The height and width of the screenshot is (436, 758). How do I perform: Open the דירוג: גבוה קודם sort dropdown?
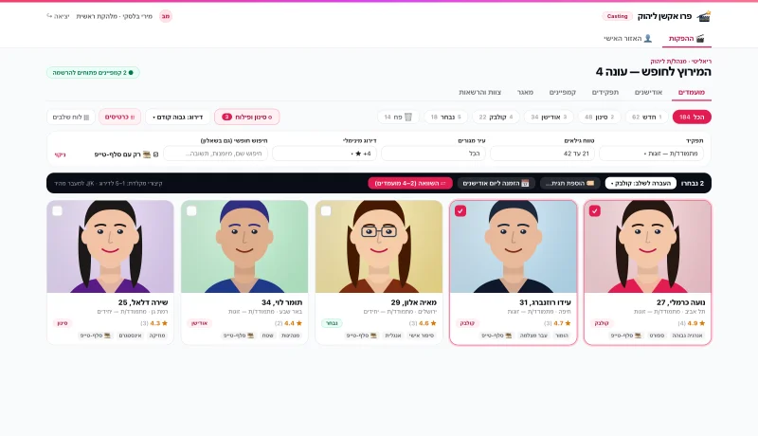(x=177, y=117)
